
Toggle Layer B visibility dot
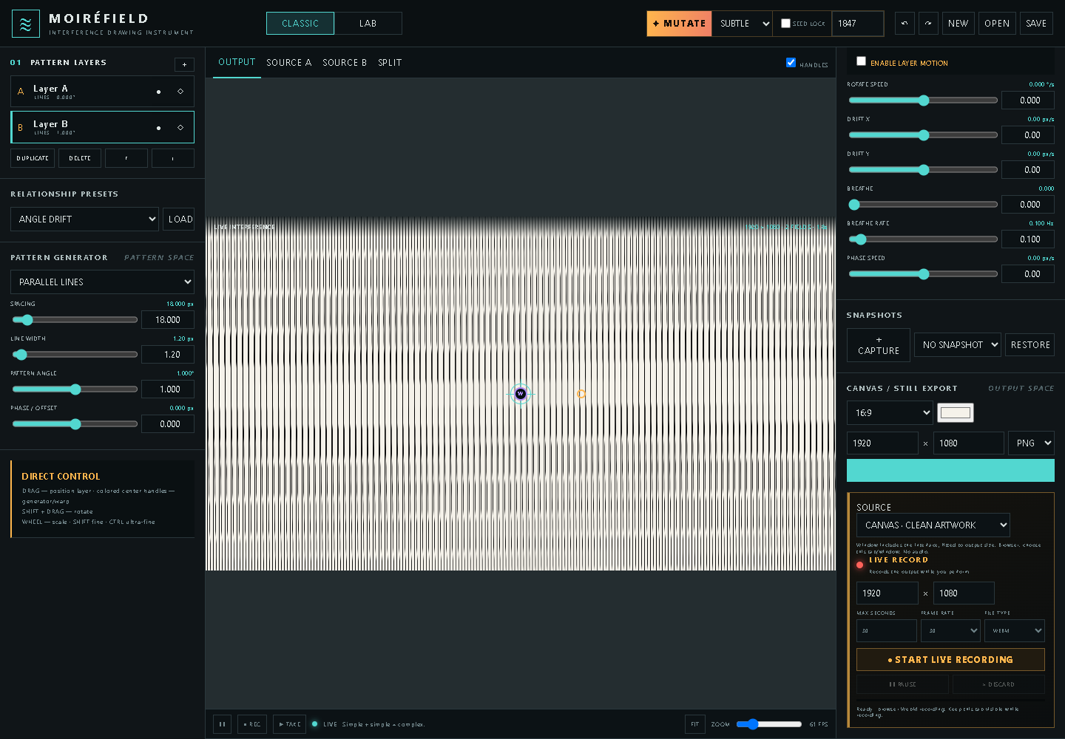point(158,128)
